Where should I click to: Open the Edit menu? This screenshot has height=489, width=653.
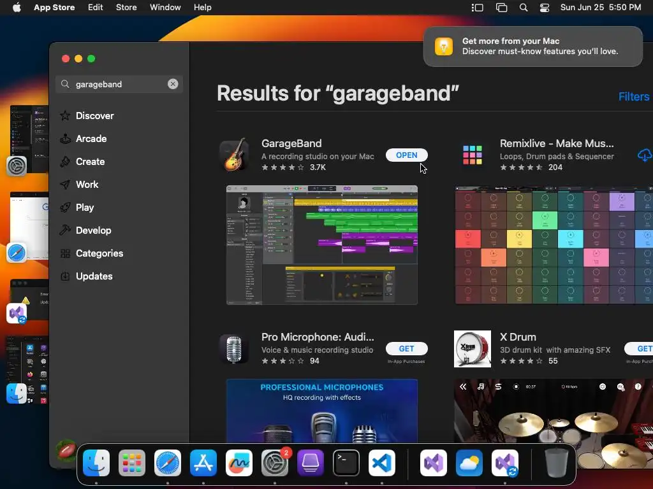click(x=96, y=8)
